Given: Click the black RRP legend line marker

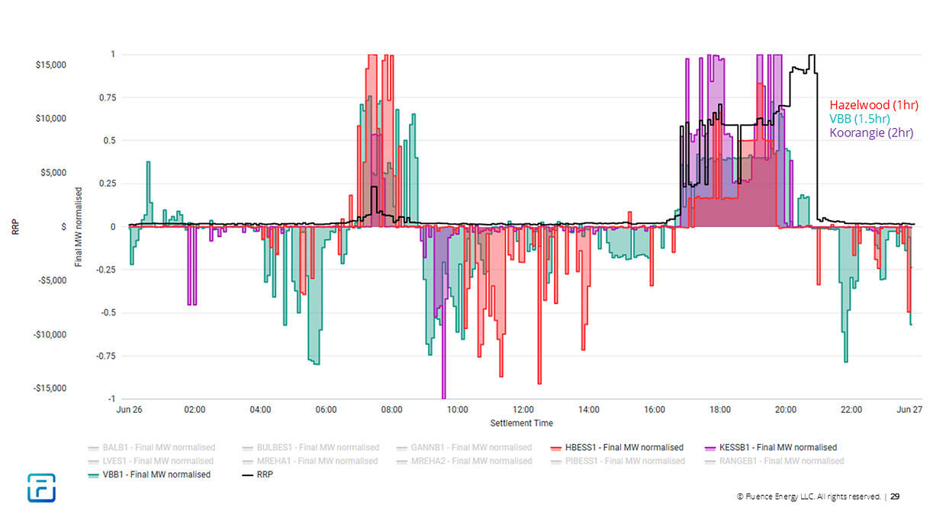Looking at the screenshot, I should tap(247, 474).
